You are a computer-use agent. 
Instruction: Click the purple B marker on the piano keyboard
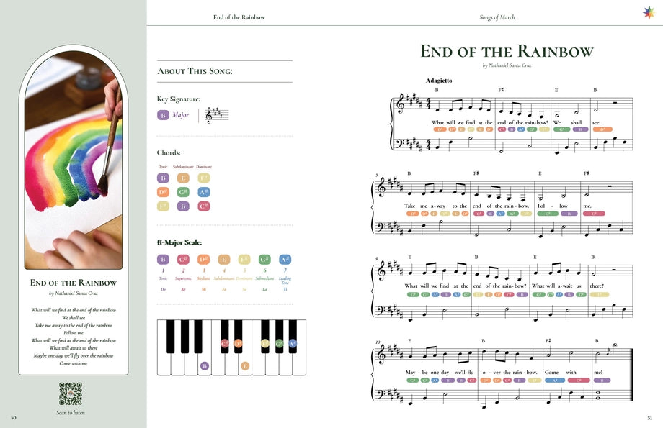[x=204, y=365]
